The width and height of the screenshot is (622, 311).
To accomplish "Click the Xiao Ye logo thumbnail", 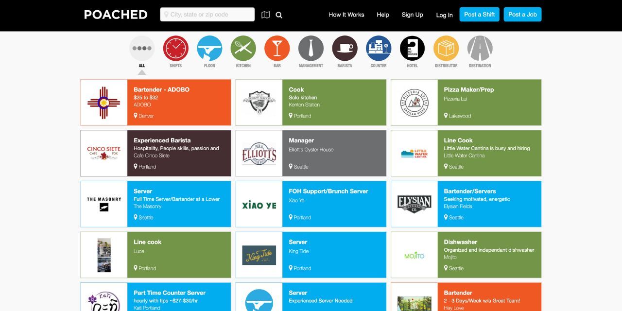I will pyautogui.click(x=259, y=204).
